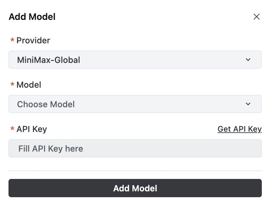
Task: Expand the Choose Model dropdown
Action: click(135, 104)
